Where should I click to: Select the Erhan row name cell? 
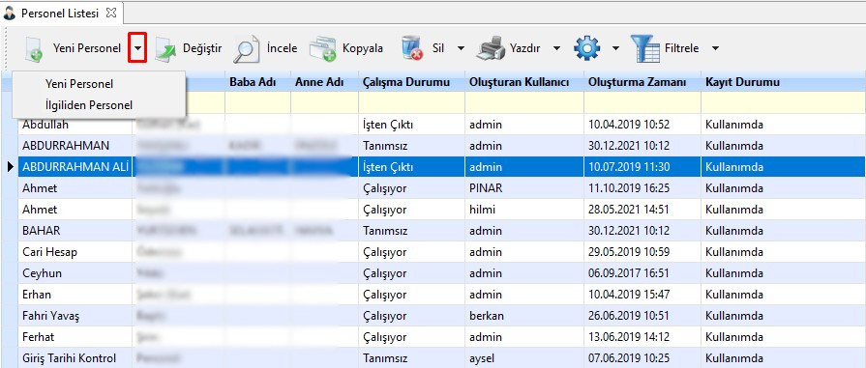pos(75,295)
